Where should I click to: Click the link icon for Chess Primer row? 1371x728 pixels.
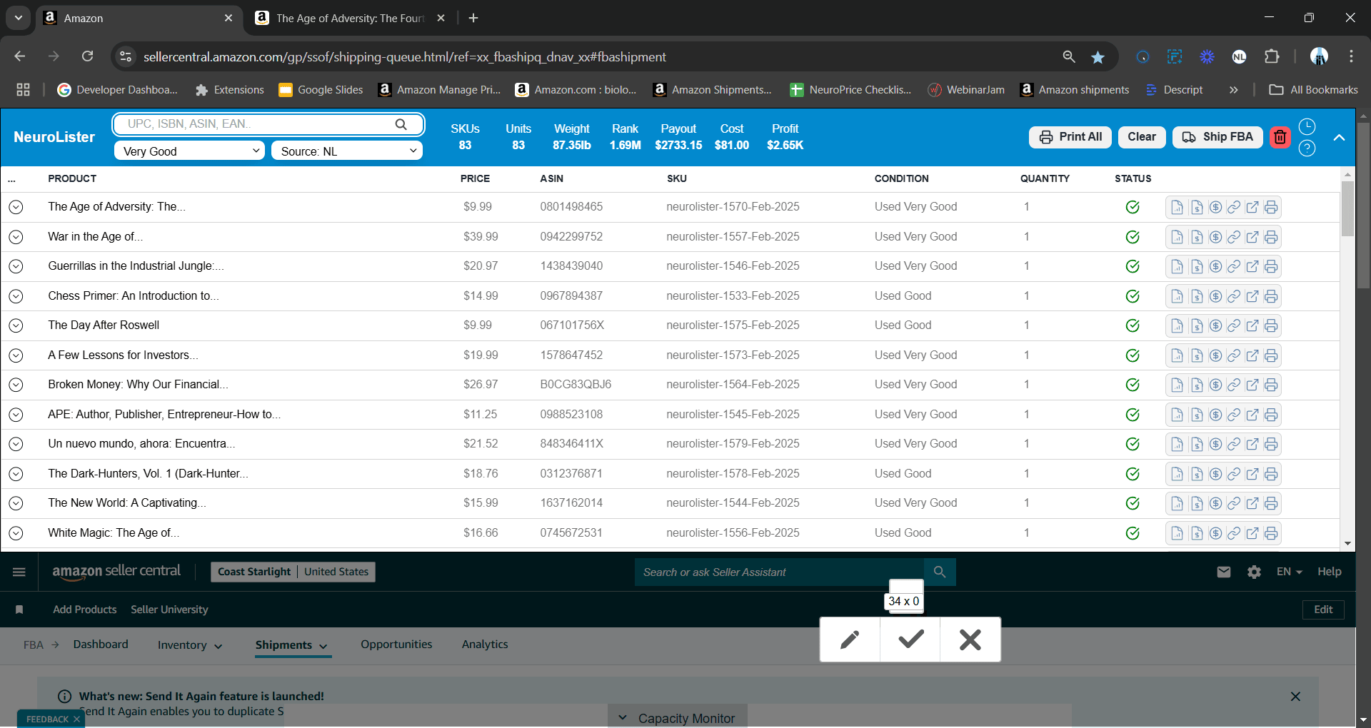tap(1234, 296)
